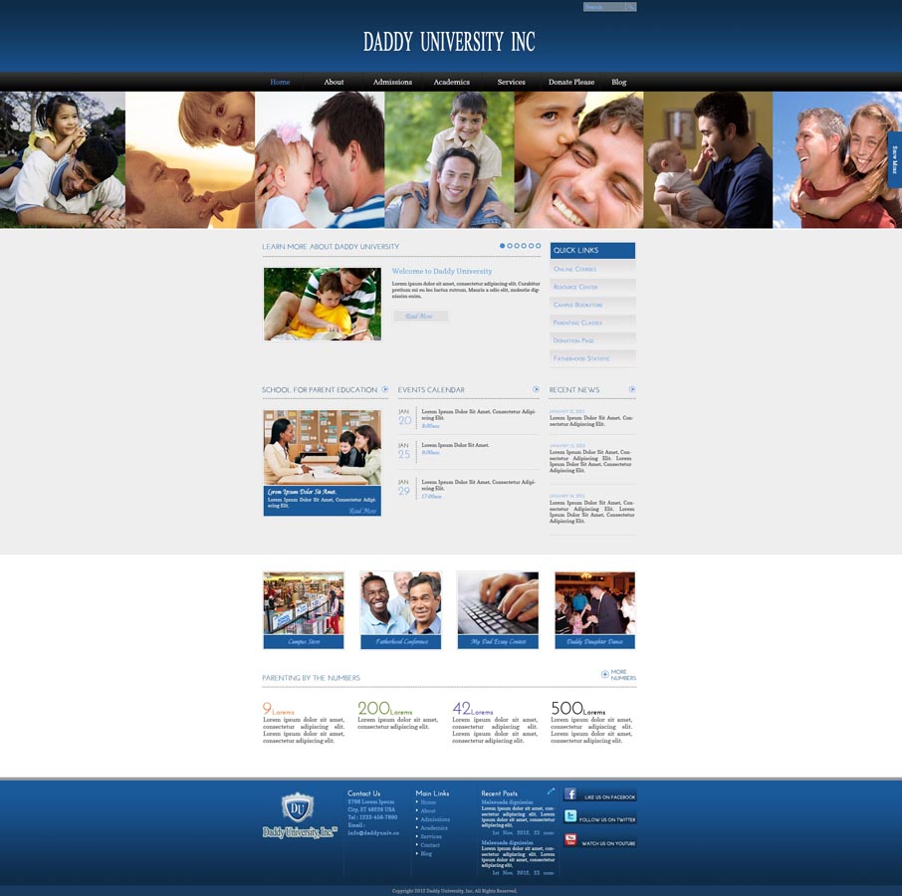Select the last carousel pagination dot
The height and width of the screenshot is (896, 902).
[538, 244]
